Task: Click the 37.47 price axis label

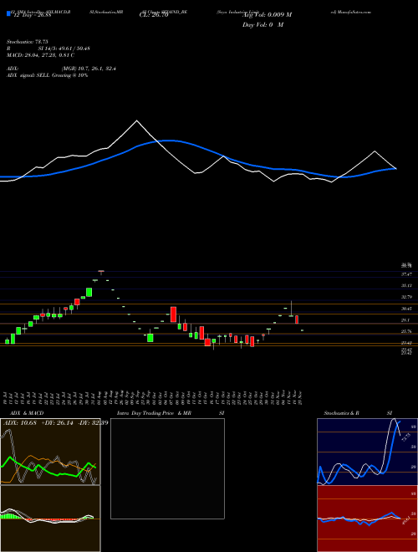Action: 406,273
